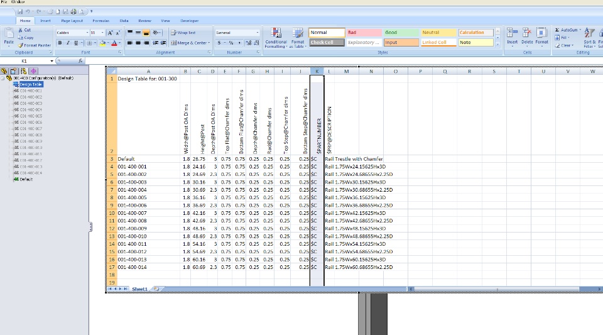
Task: Click the formula bar input field
Action: [344, 61]
